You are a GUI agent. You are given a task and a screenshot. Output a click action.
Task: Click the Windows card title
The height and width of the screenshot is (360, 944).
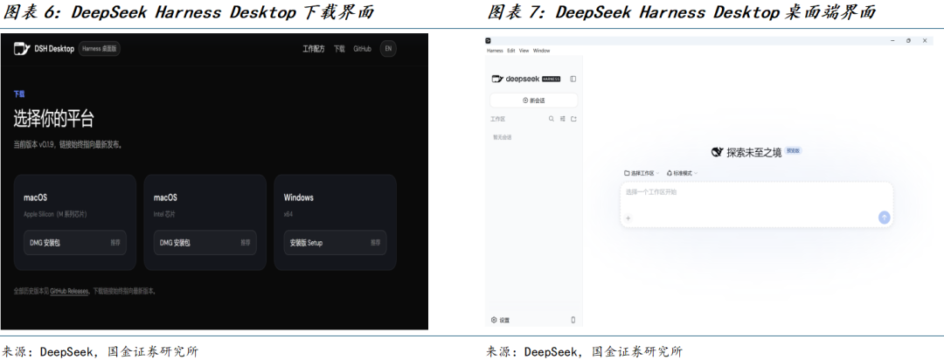(299, 197)
